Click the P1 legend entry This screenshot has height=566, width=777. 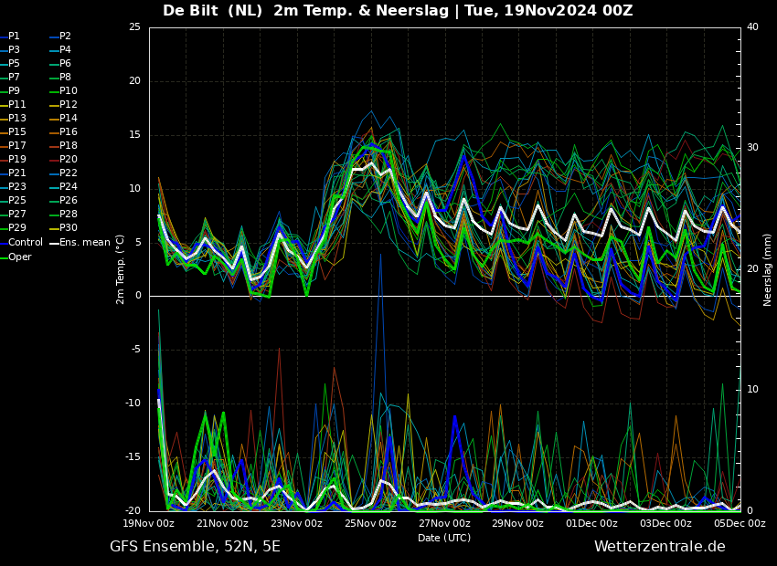[x=10, y=37]
